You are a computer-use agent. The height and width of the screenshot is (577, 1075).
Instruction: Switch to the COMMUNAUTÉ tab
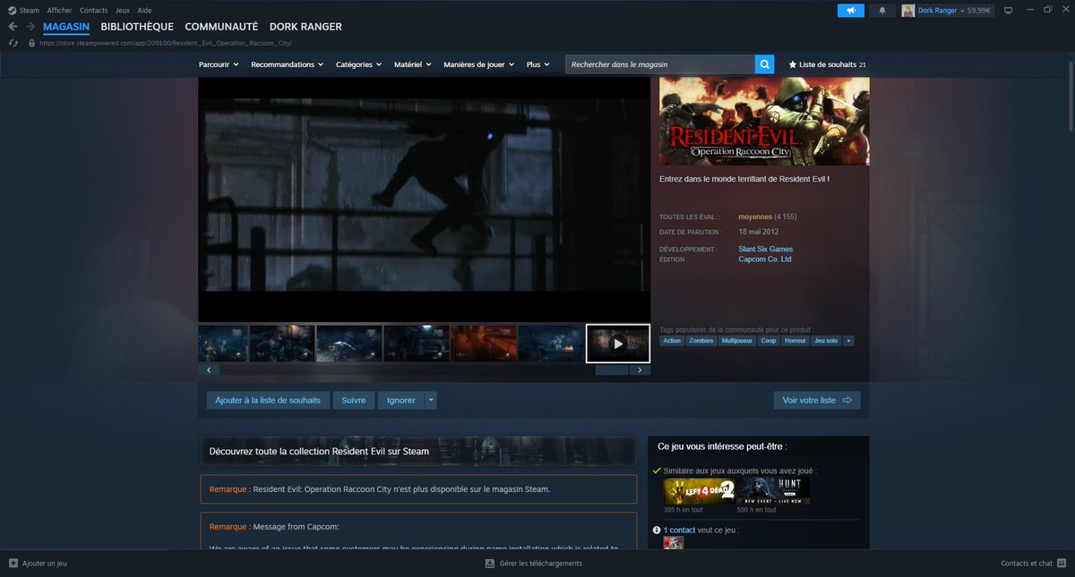[x=221, y=27]
